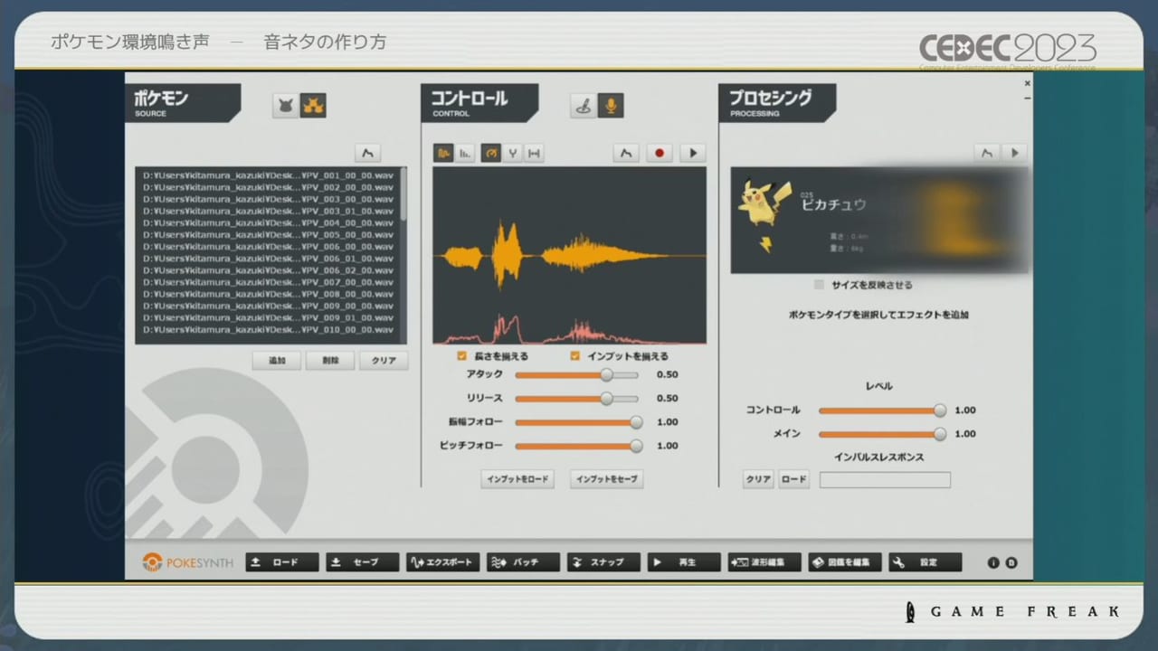This screenshot has height=651, width=1158.
Task: Start recording with red record button
Action: (660, 154)
